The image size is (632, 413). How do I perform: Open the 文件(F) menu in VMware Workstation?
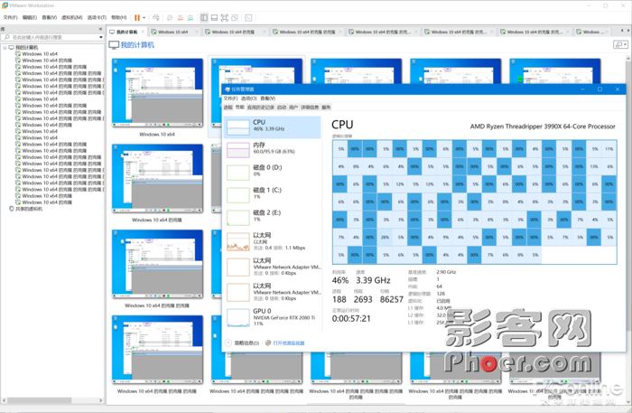pyautogui.click(x=10, y=18)
